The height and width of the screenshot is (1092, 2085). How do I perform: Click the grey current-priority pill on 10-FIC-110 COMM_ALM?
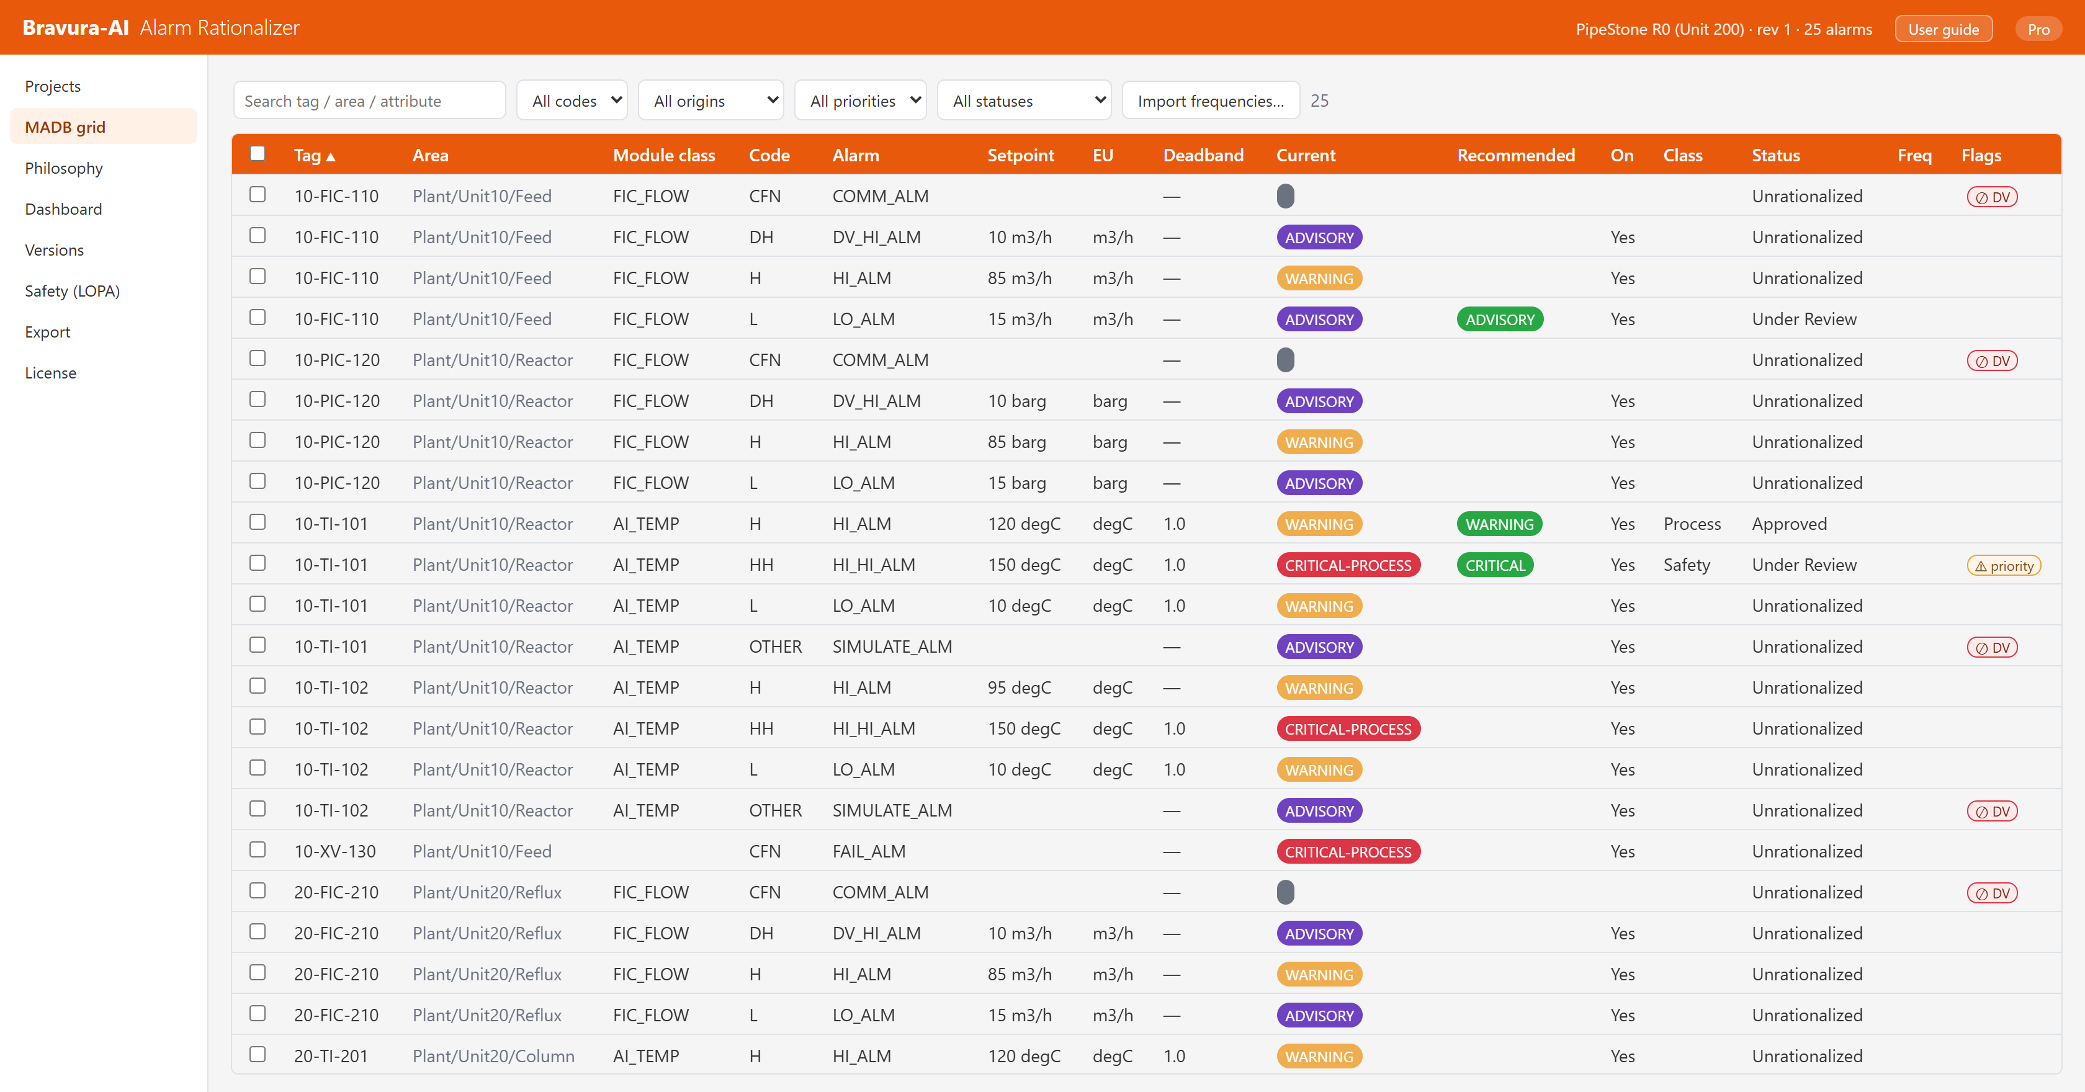[x=1285, y=196]
